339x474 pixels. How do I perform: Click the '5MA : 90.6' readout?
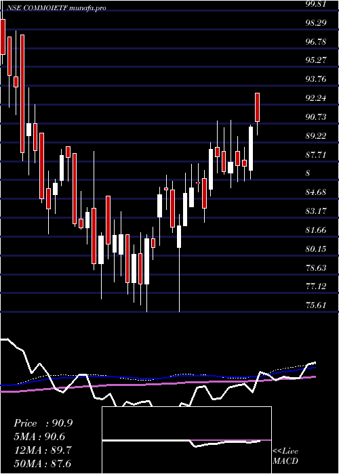(x=39, y=437)
